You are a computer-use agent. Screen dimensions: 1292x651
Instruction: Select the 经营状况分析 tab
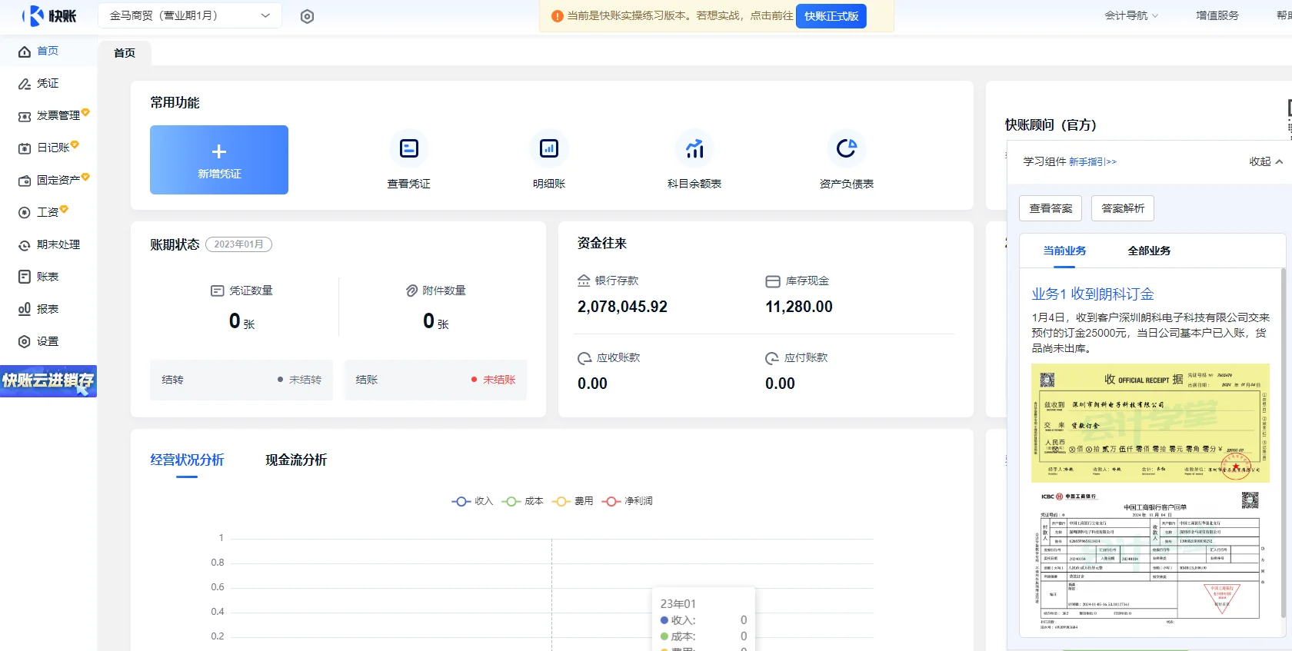(x=187, y=460)
